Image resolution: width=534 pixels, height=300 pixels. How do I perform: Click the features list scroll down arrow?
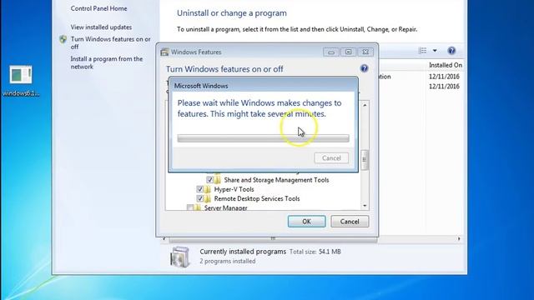[x=365, y=206]
